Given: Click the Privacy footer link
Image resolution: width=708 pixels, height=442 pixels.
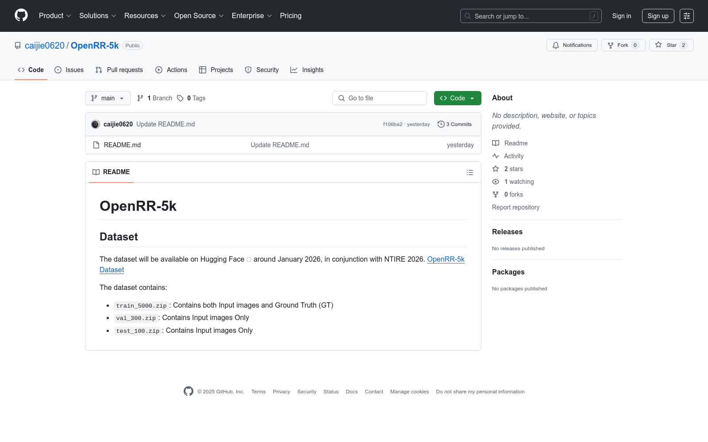Looking at the screenshot, I should click(x=281, y=392).
